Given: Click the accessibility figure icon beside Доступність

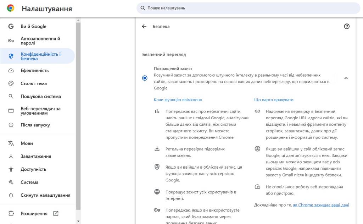Looking at the screenshot, I should (11, 169).
